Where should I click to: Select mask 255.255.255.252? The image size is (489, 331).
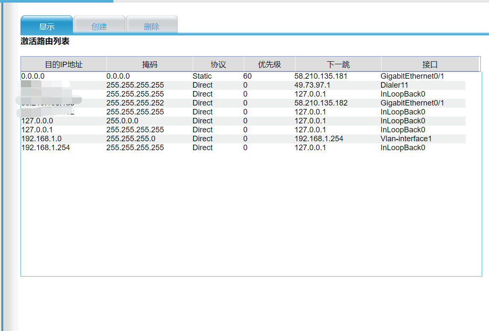[x=135, y=103]
